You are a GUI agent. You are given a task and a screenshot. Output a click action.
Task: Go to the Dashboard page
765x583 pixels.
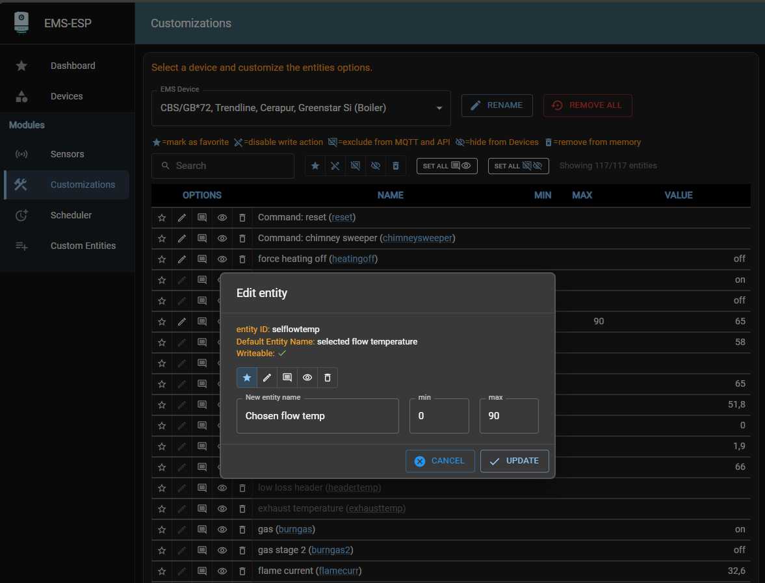click(73, 66)
